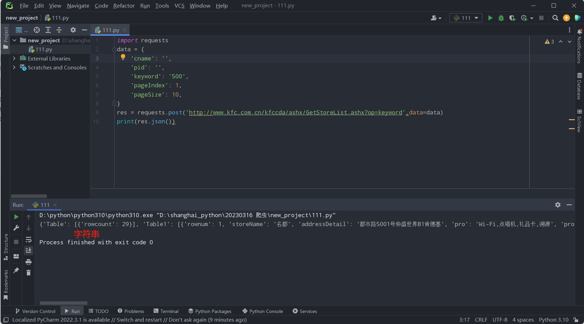Open Database side panel
This screenshot has width=584, height=324.
[x=579, y=86]
